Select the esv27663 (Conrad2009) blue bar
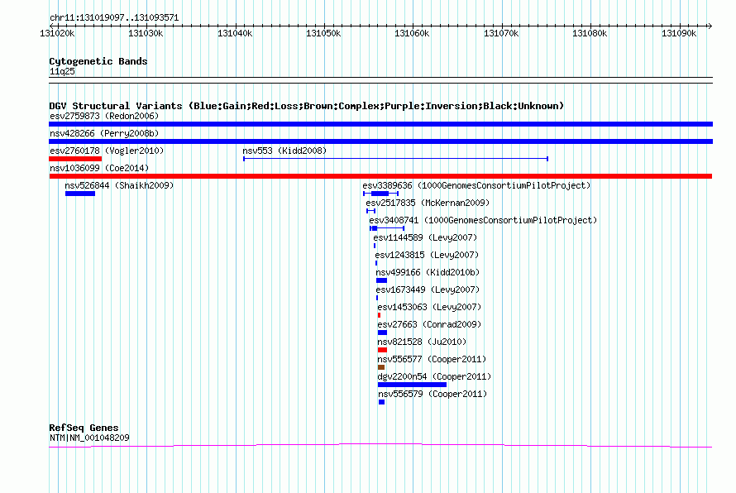Screen dimensions: 736x493 point(383,333)
